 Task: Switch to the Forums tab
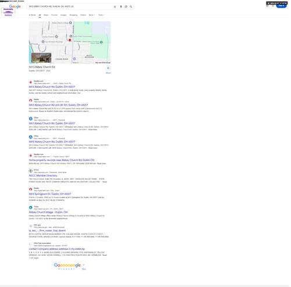[54, 15]
